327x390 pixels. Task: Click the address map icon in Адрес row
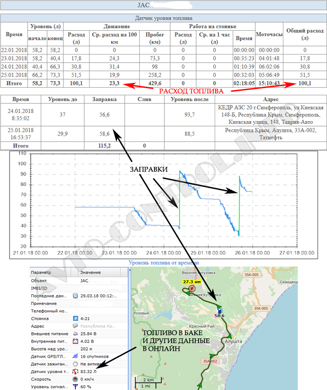coord(75,327)
